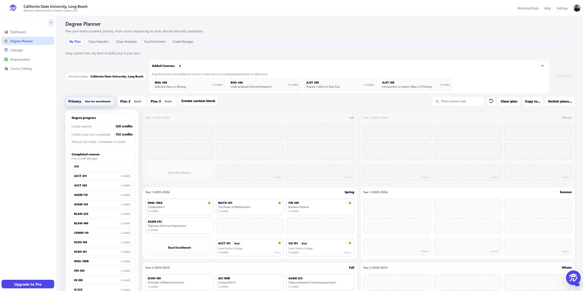Open Course Catalog from the sidebar
The width and height of the screenshot is (583, 291).
pyautogui.click(x=28, y=68)
